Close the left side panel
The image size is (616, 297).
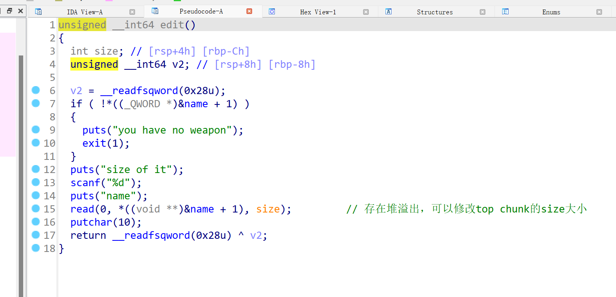coord(20,11)
